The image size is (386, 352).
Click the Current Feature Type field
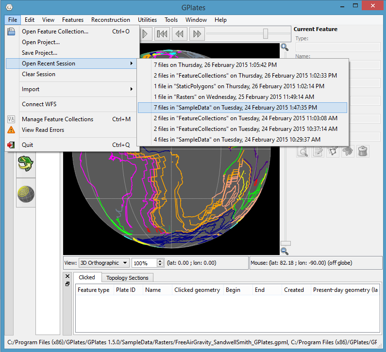(x=338, y=47)
